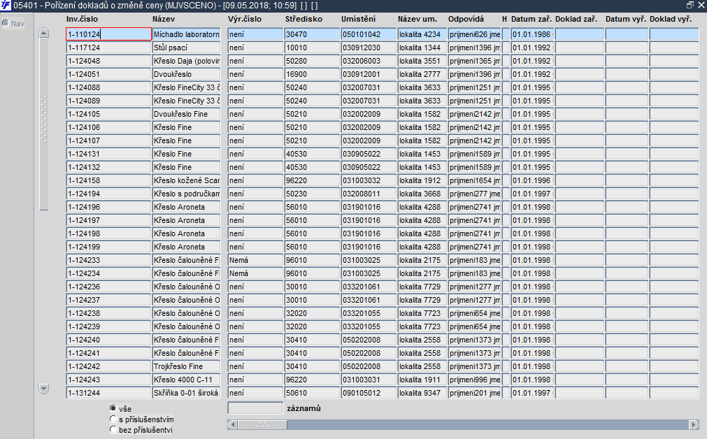Click location name 'lokalita 9347'
The width and height of the screenshot is (707, 439).
coord(422,393)
